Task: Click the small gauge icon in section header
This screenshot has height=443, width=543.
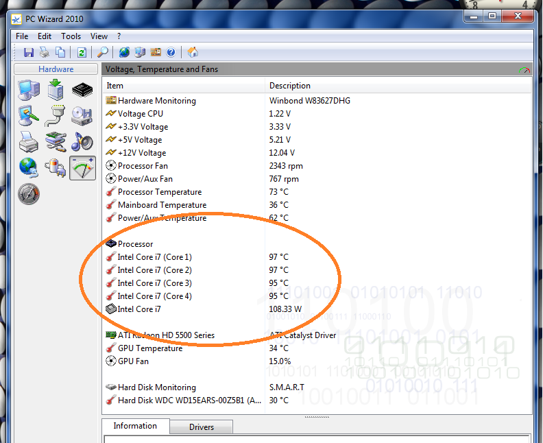Action: [x=524, y=70]
